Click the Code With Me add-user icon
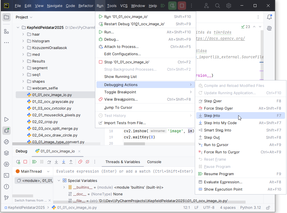The width and height of the screenshot is (287, 213). click(207, 6)
